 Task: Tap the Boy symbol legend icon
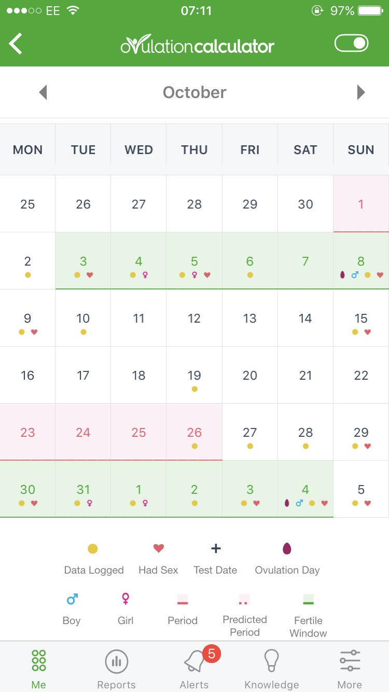tap(72, 600)
